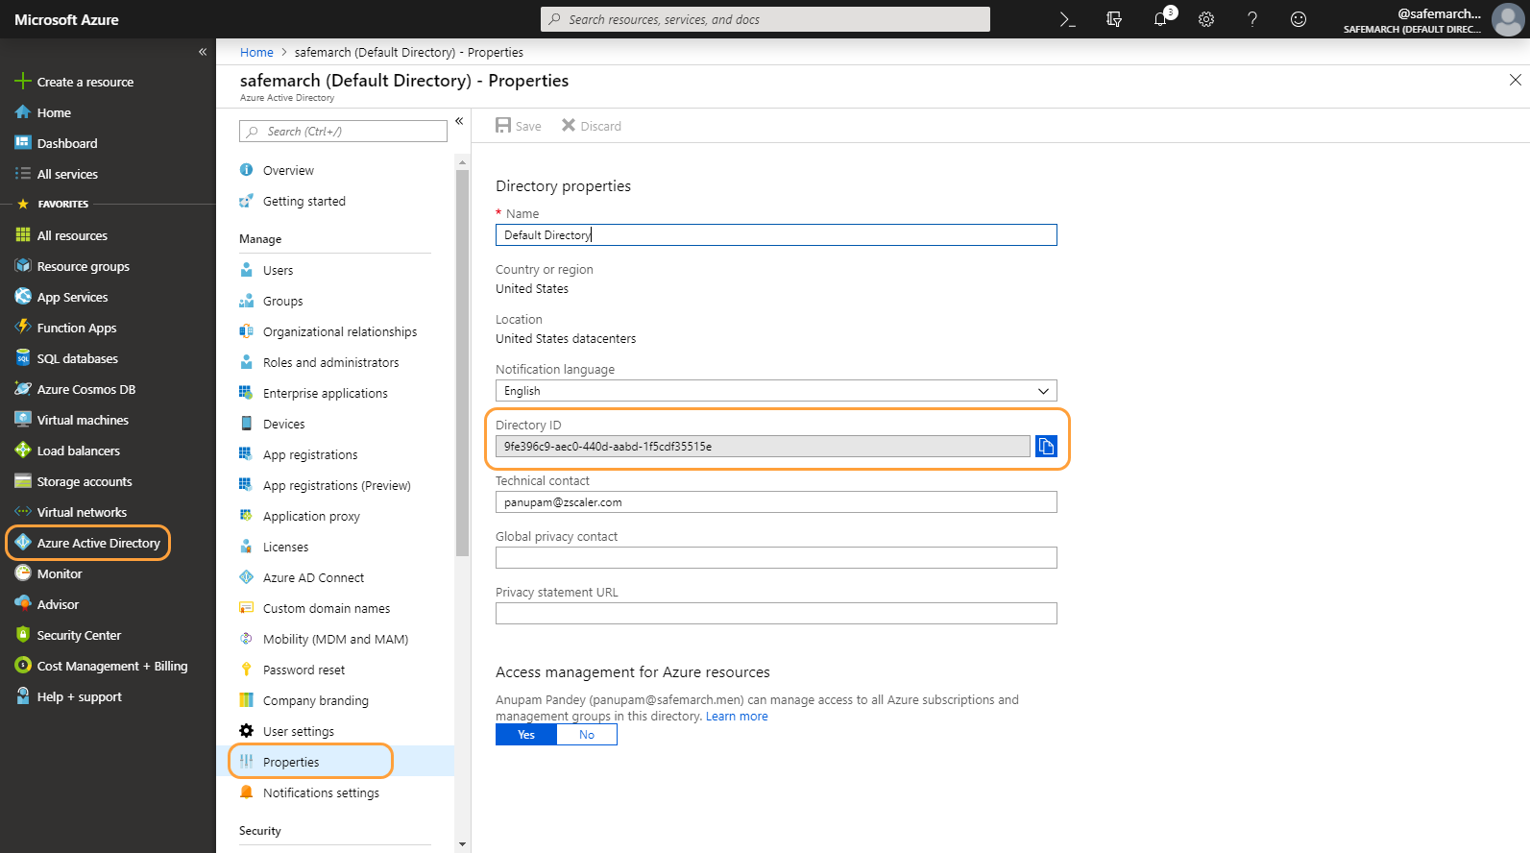Edit the Technical contact field
Screen dimensions: 1530x853
(776, 502)
